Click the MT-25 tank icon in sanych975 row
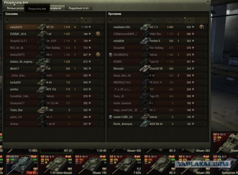Image resolution: width=238 pixels, height=175 pixels. click(x=42, y=27)
